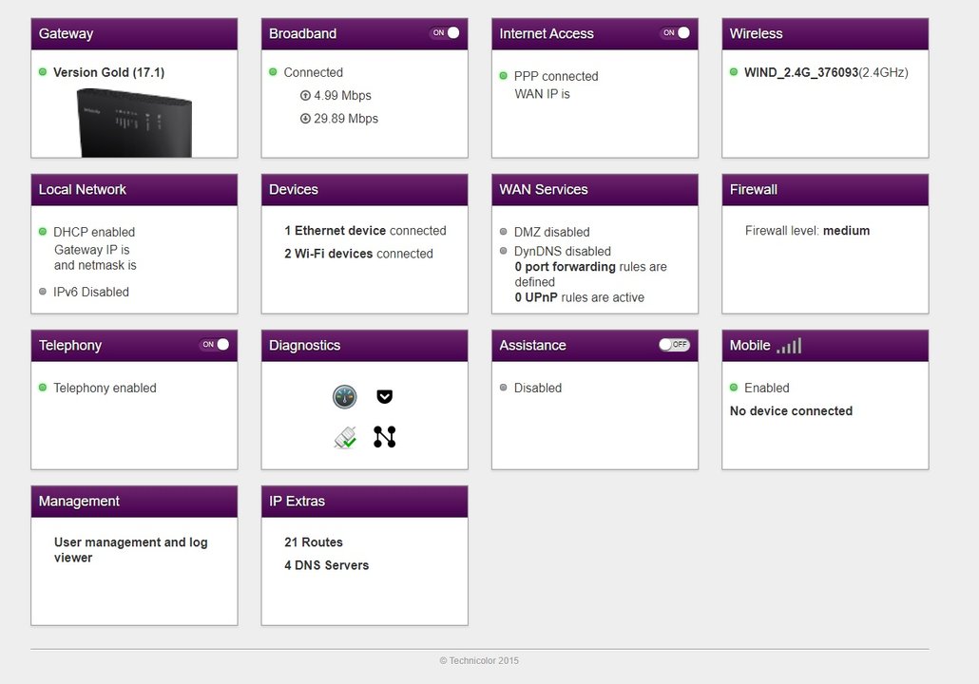Click green dot beside Broadband Connected
The width and height of the screenshot is (979, 684).
[x=273, y=72]
